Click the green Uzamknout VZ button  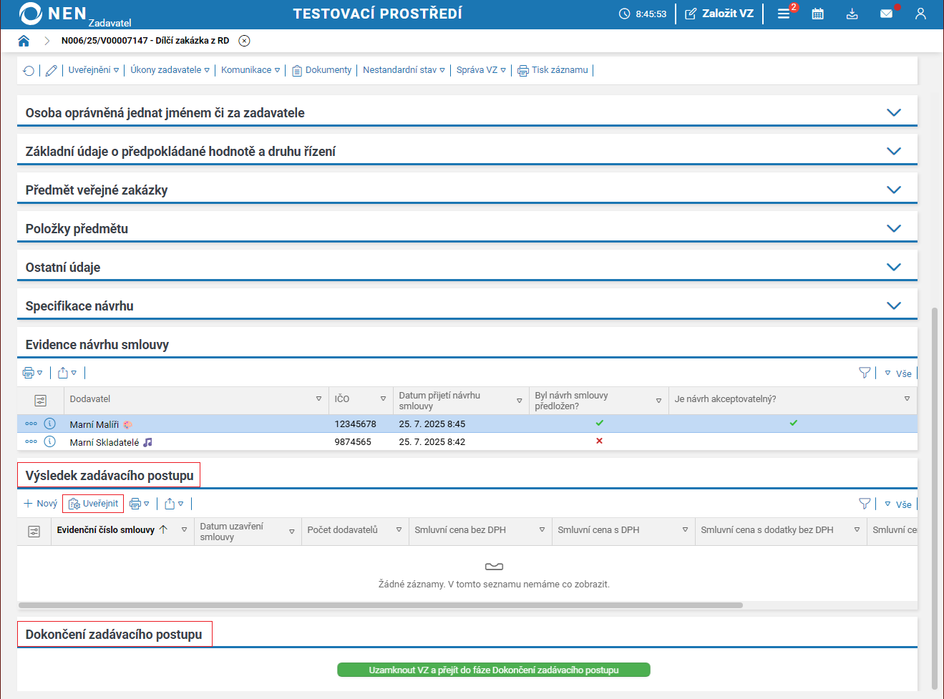point(493,670)
